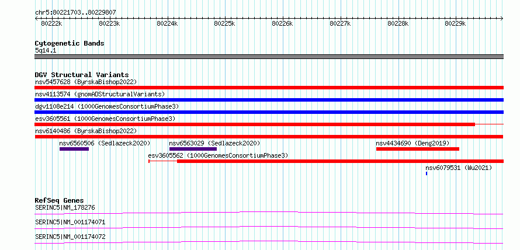The image size is (520, 250).
Task: Click the 80224k ruler tick label
Action: (167, 23)
